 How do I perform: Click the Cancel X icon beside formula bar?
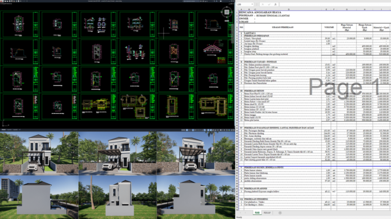point(263,4)
